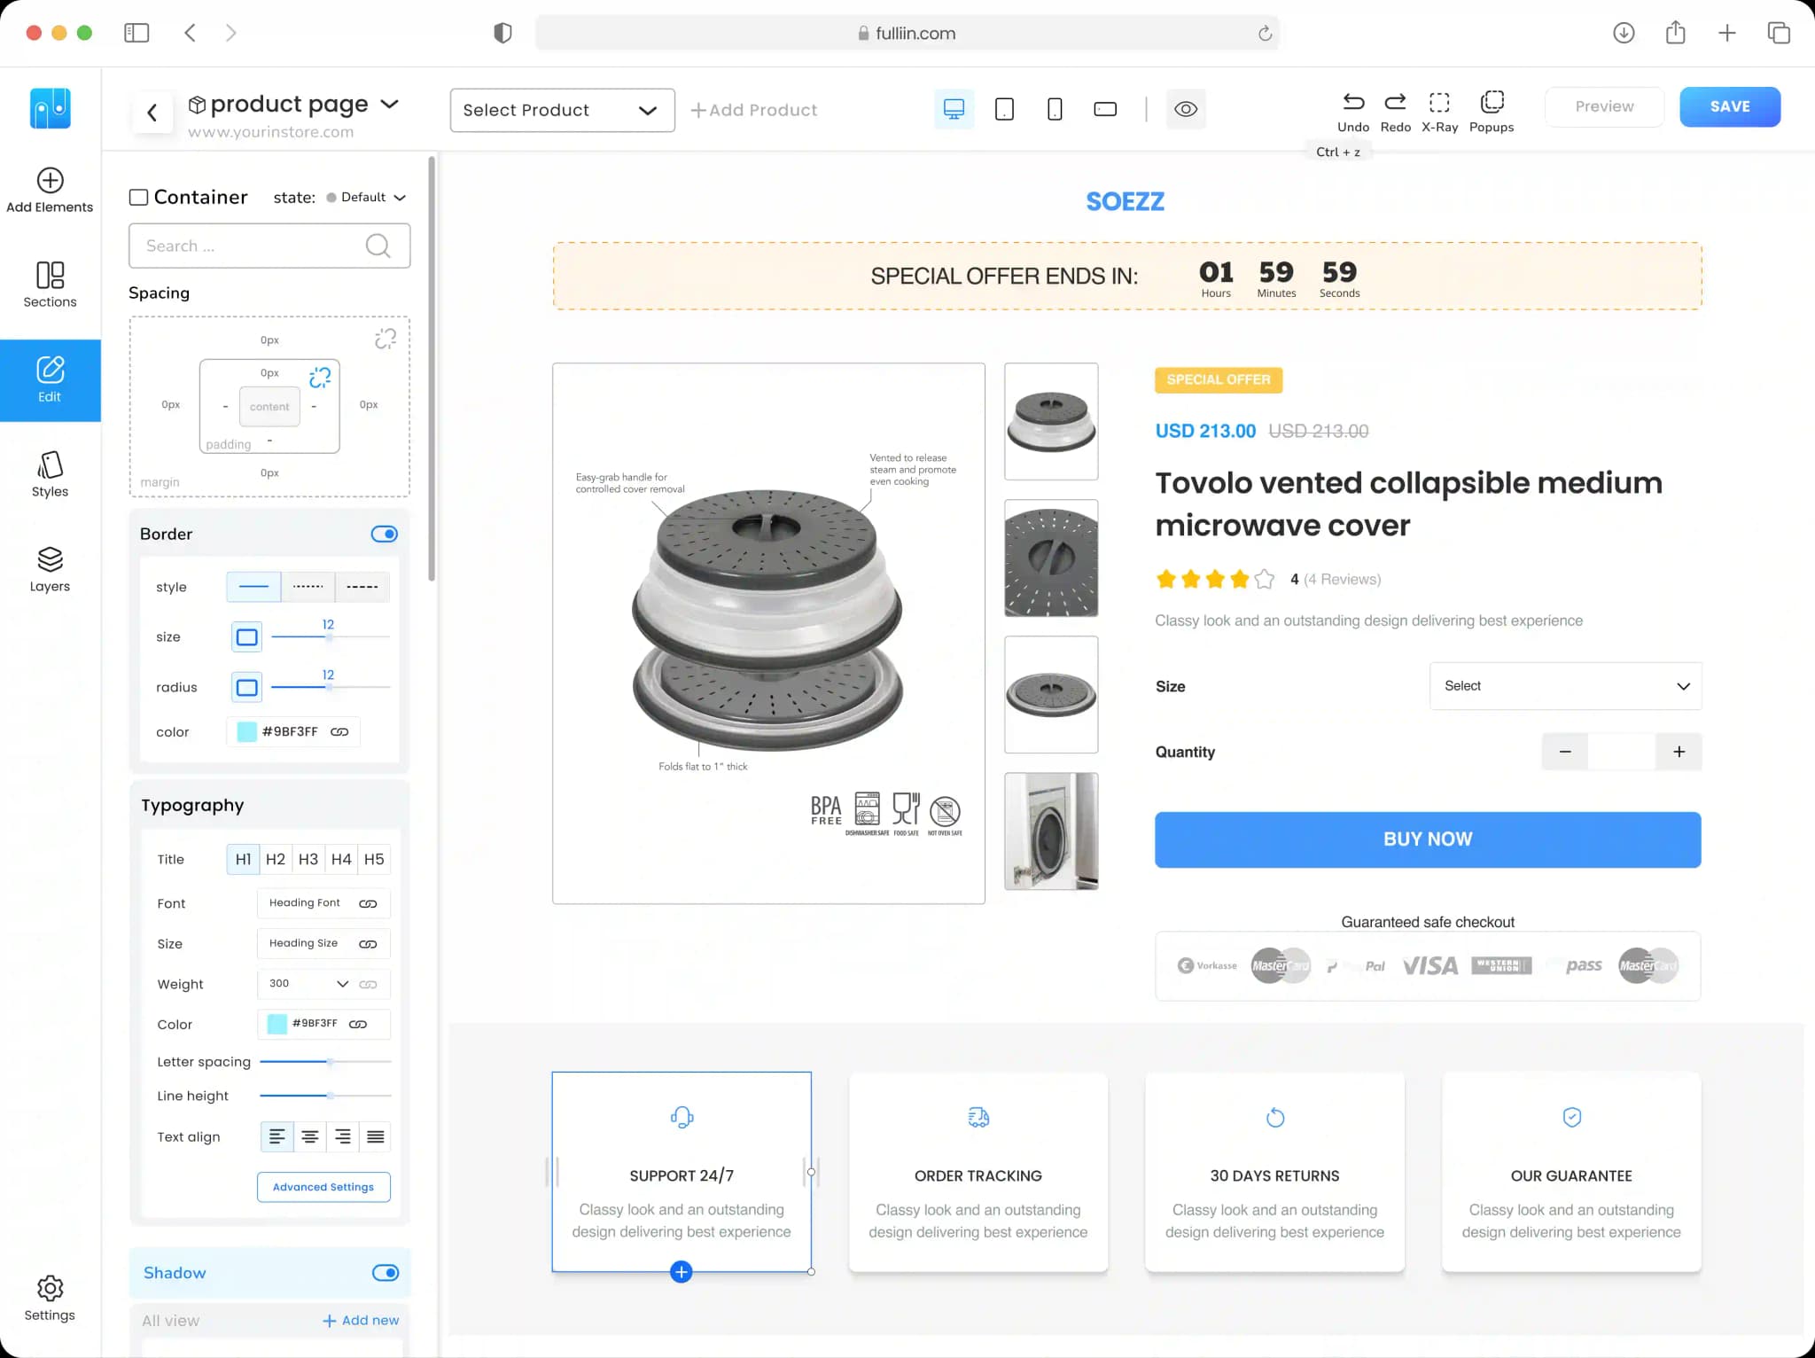The height and width of the screenshot is (1358, 1815).
Task: Click the search magnifier icon
Action: [x=378, y=246]
